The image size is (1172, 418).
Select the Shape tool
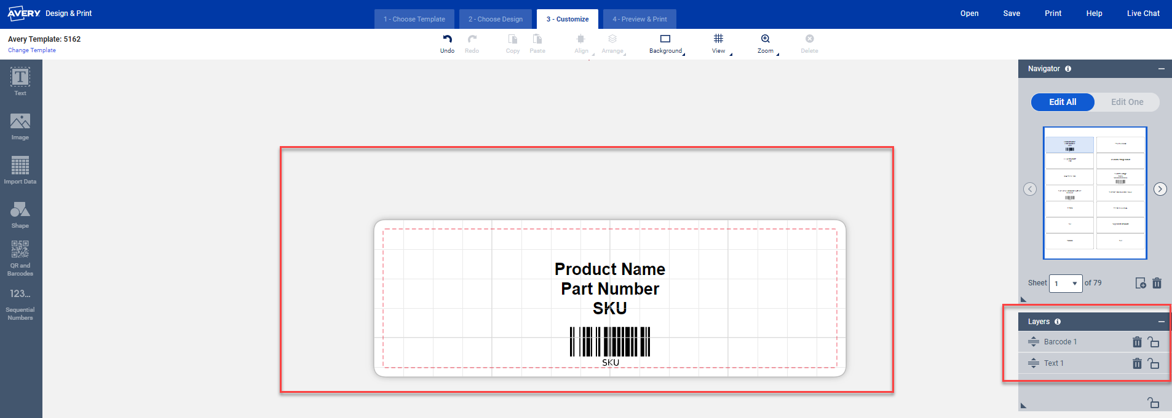[20, 214]
